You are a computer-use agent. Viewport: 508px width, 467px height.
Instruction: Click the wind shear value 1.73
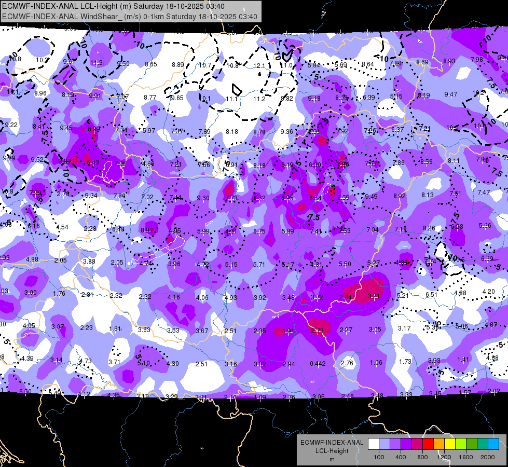click(405, 361)
